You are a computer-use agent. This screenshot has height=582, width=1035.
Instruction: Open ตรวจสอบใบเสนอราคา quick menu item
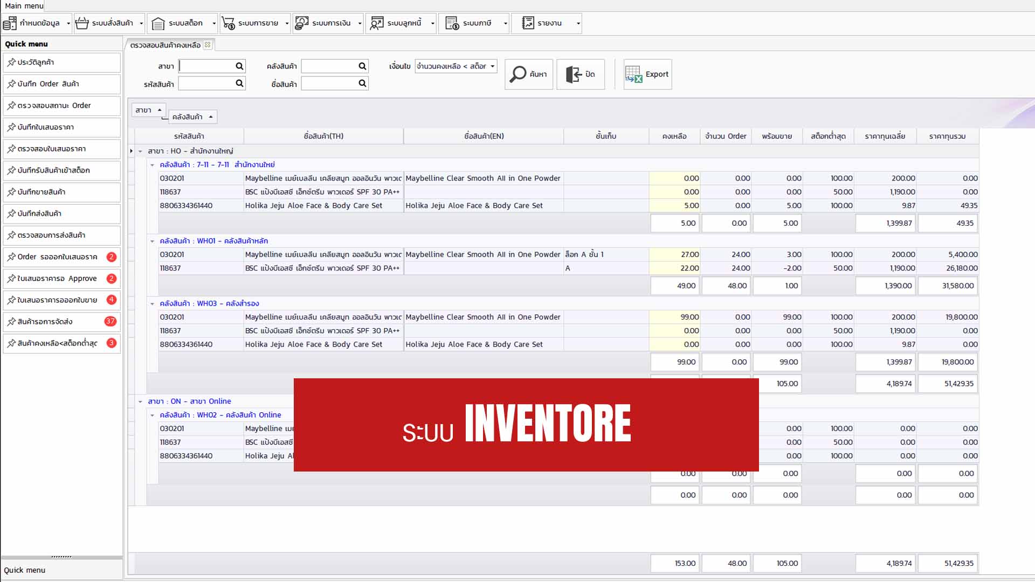click(61, 149)
